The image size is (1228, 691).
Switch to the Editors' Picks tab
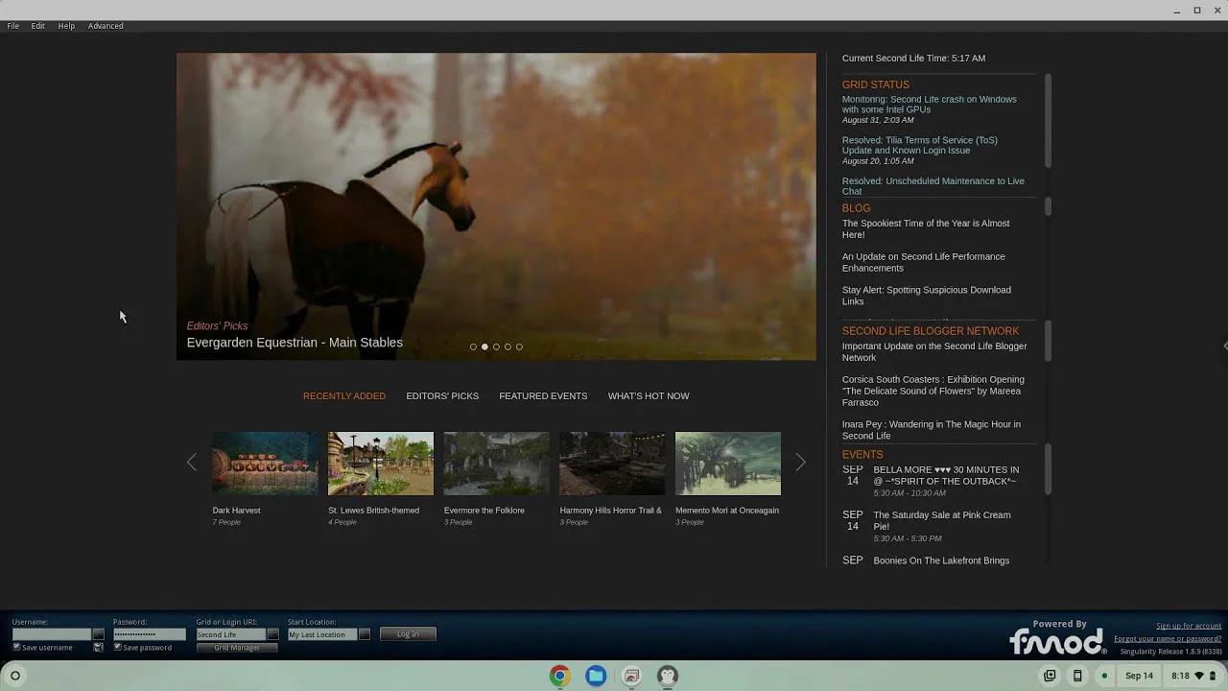pyautogui.click(x=442, y=396)
